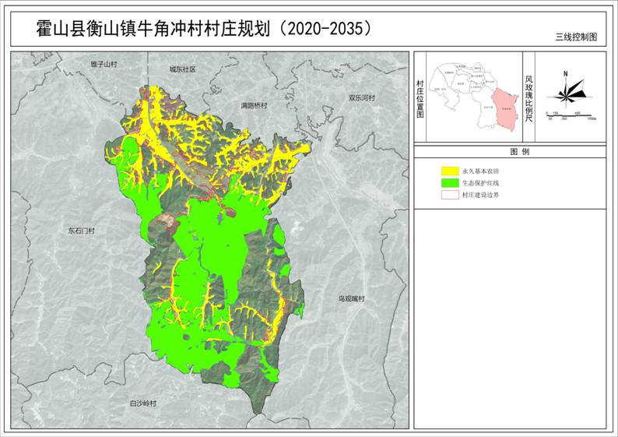The height and width of the screenshot is (437, 618).
Task: Select the 永久基本农田 legend label
Action: (x=480, y=170)
